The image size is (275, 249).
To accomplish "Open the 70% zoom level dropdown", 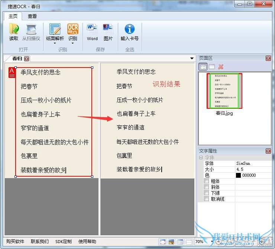I will (x=212, y=242).
